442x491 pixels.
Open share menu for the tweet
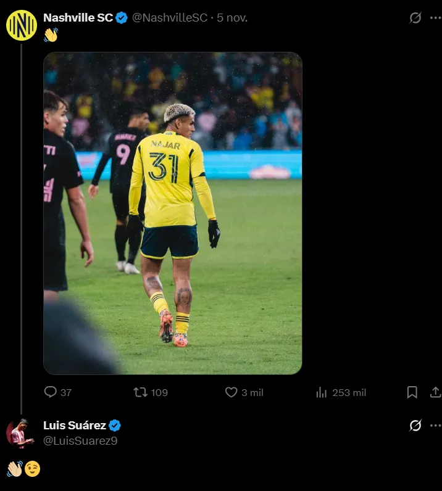point(435,392)
